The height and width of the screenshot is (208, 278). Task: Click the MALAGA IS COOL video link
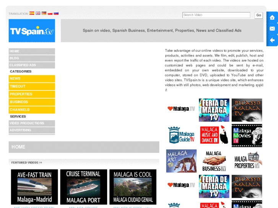tap(133, 207)
